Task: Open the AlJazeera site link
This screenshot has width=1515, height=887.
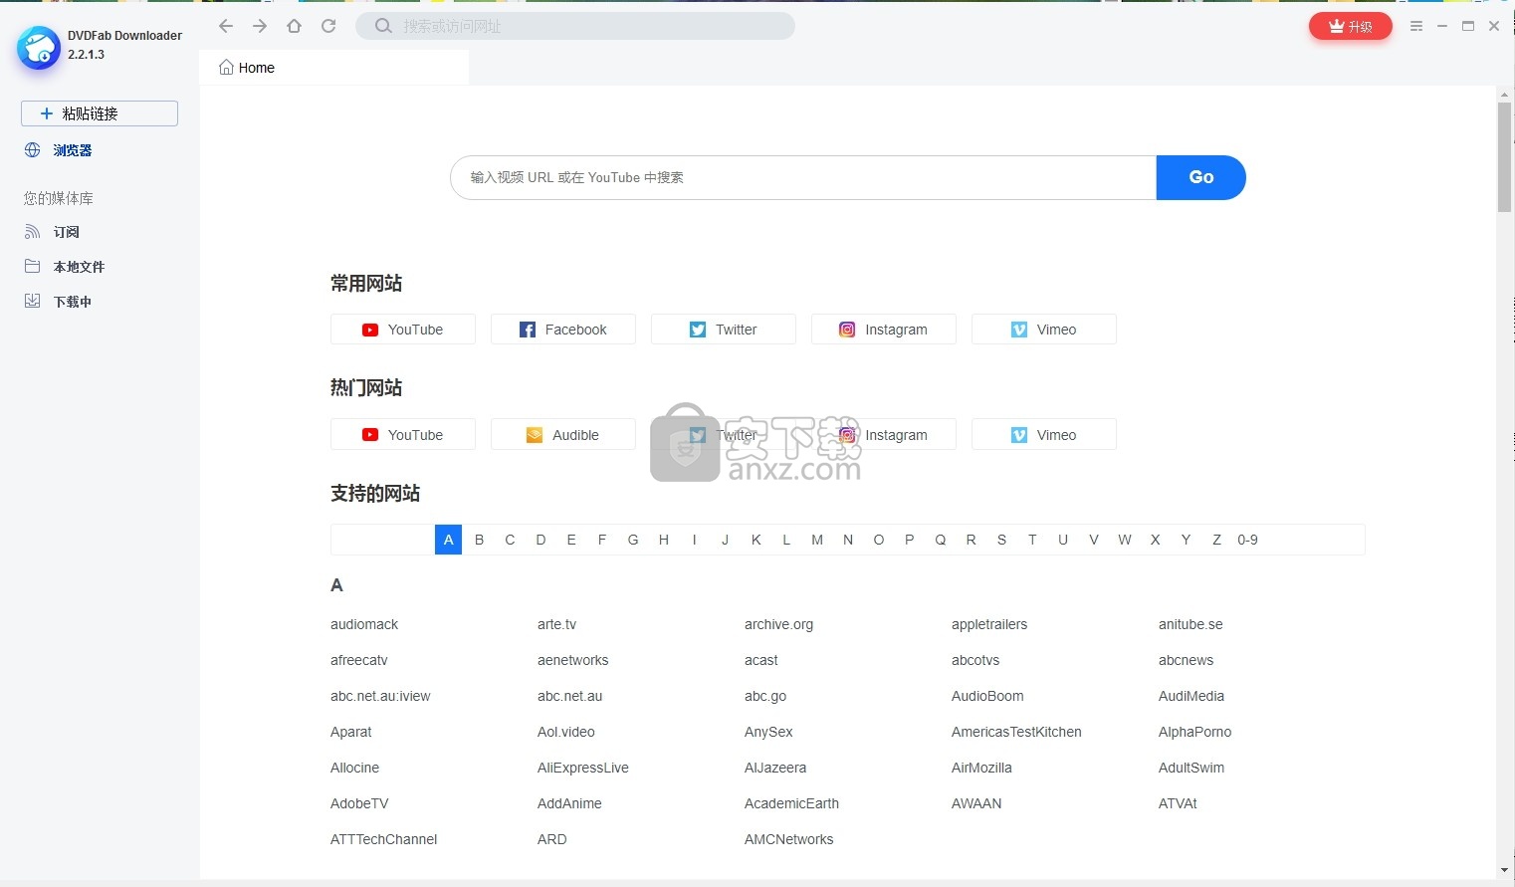Action: (x=775, y=768)
